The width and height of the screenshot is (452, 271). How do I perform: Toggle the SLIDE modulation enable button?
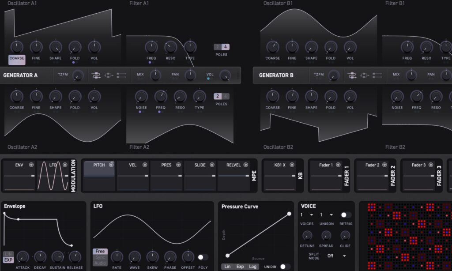pos(212,165)
